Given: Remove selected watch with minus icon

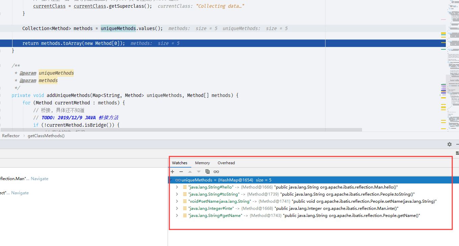Looking at the screenshot, I should tap(181, 172).
